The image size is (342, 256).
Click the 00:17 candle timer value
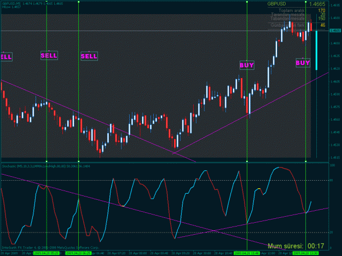[316, 246]
